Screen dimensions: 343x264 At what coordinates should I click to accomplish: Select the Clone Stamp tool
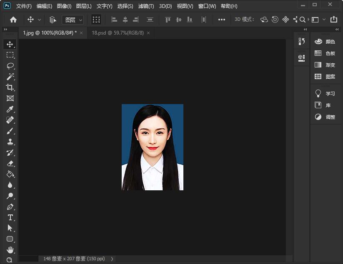click(10, 142)
